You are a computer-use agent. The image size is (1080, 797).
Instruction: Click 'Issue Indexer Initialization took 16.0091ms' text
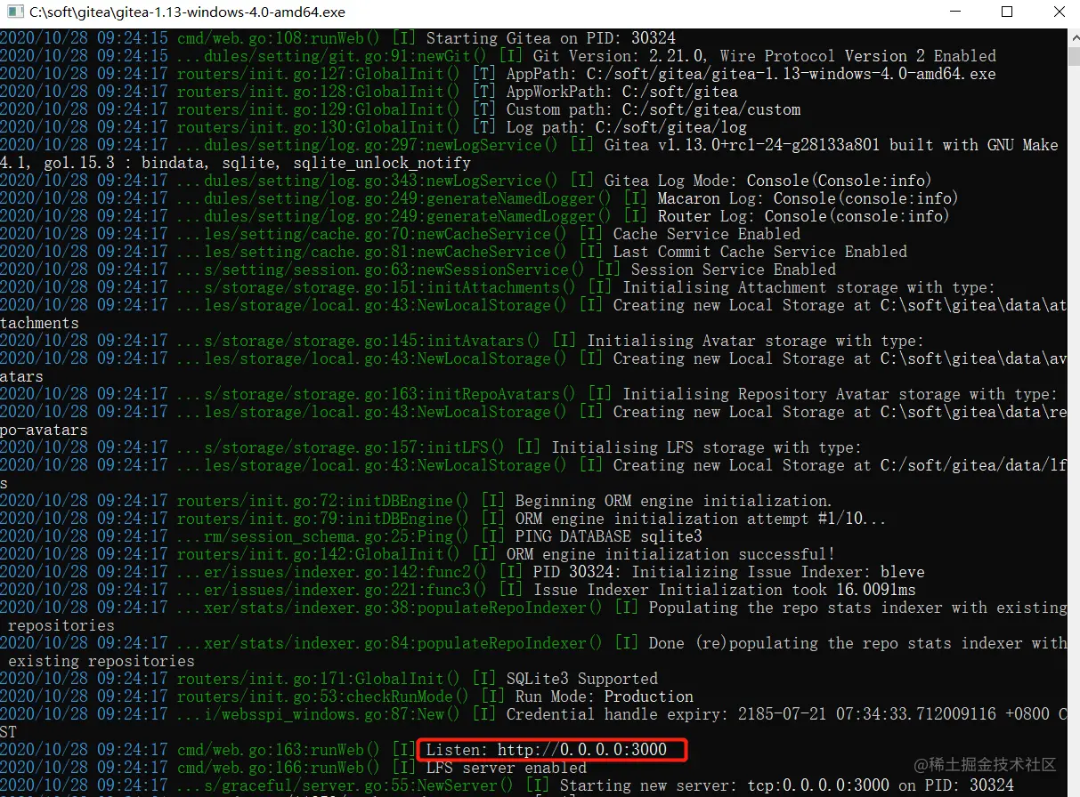[724, 590]
